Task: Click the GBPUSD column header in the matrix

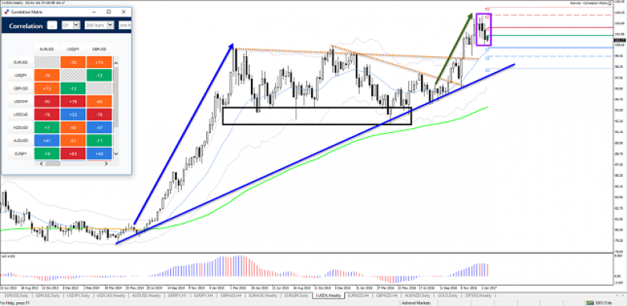Action: click(x=100, y=49)
